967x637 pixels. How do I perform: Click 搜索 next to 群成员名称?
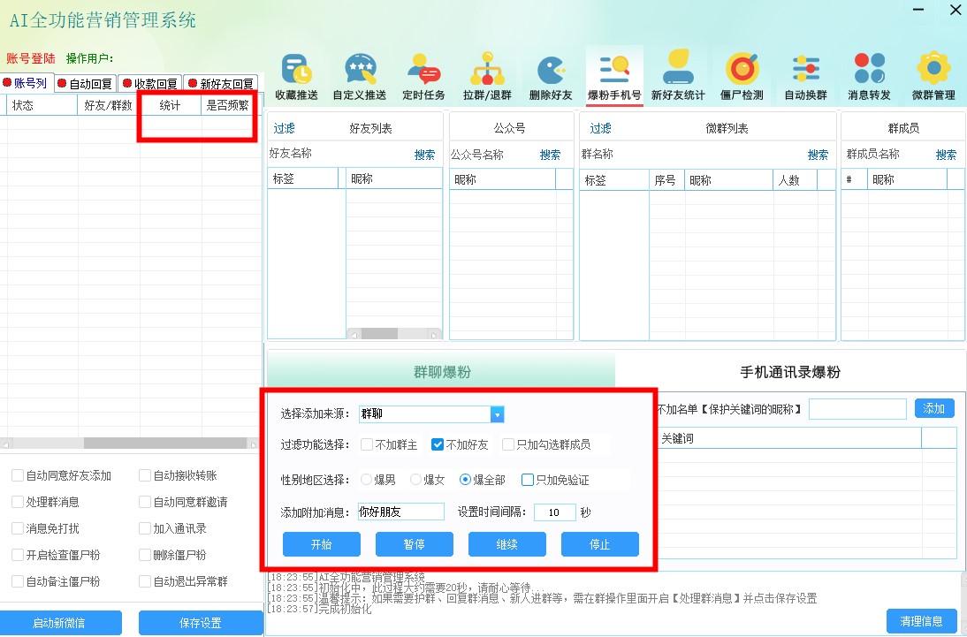point(946,155)
